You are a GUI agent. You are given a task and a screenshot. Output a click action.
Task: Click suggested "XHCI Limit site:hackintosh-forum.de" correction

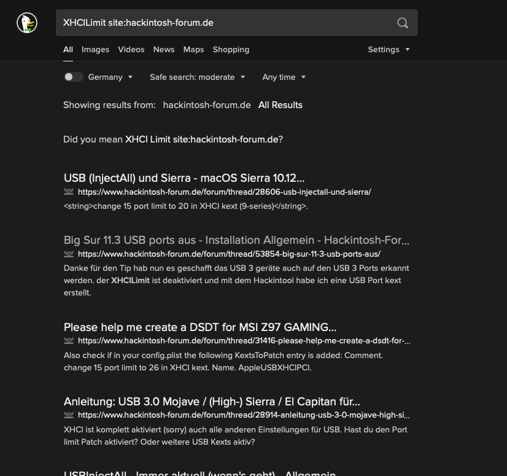point(201,139)
